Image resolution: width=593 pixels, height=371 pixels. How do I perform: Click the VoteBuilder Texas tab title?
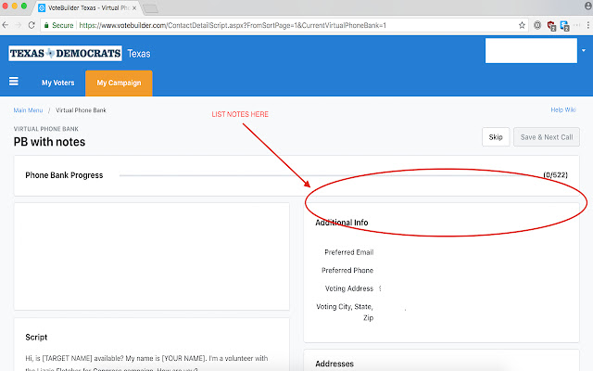88,8
